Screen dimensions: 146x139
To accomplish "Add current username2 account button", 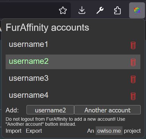I will click(x=50, y=110).
